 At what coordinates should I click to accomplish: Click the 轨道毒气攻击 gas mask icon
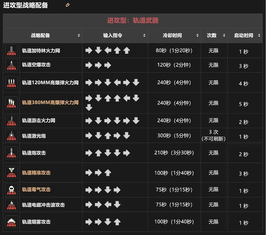[x=11, y=190]
